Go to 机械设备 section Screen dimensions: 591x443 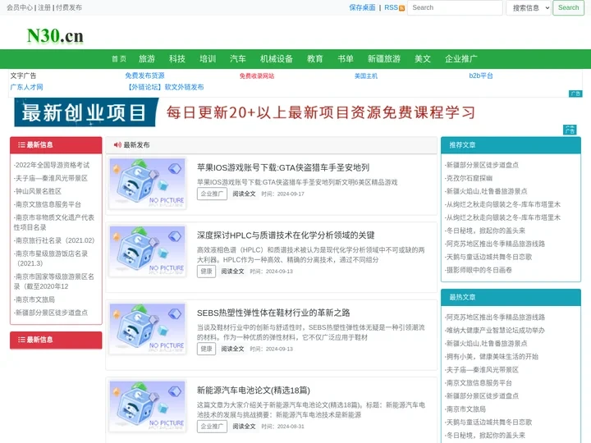tap(277, 59)
